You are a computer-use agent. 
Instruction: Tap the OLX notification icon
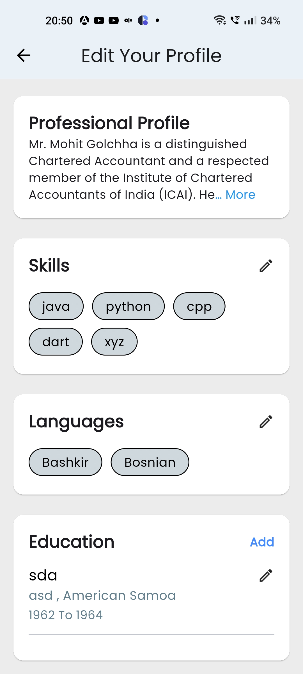(128, 21)
